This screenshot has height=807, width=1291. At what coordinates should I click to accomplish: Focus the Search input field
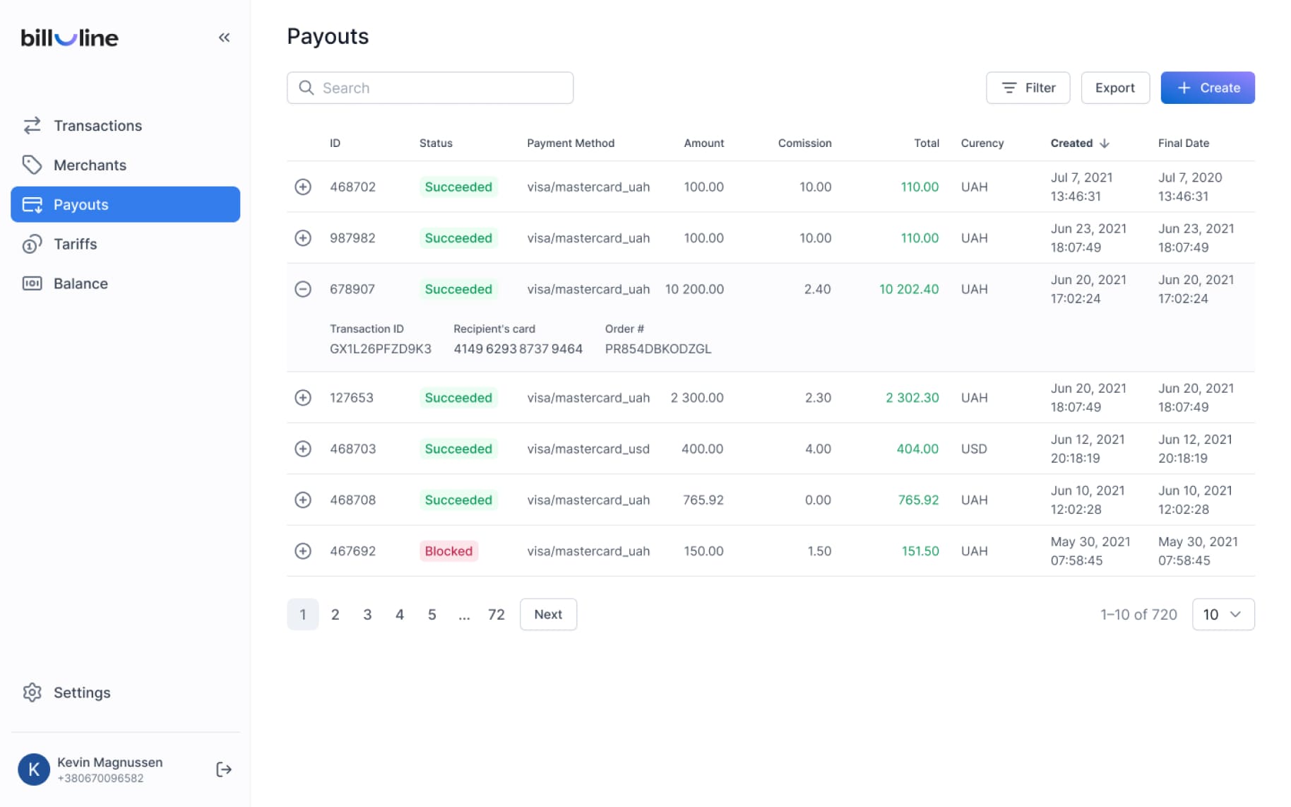(x=430, y=88)
